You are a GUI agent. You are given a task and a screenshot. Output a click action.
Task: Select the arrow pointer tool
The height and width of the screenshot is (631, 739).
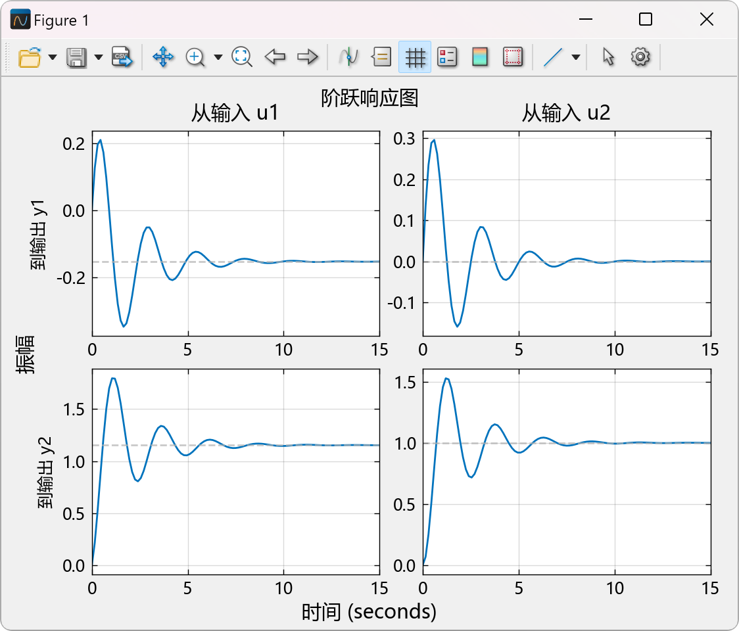pos(608,57)
